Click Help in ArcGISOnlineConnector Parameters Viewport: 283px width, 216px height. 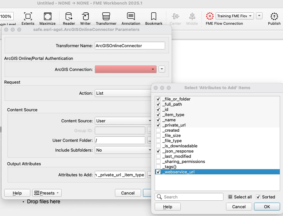coord(17,193)
